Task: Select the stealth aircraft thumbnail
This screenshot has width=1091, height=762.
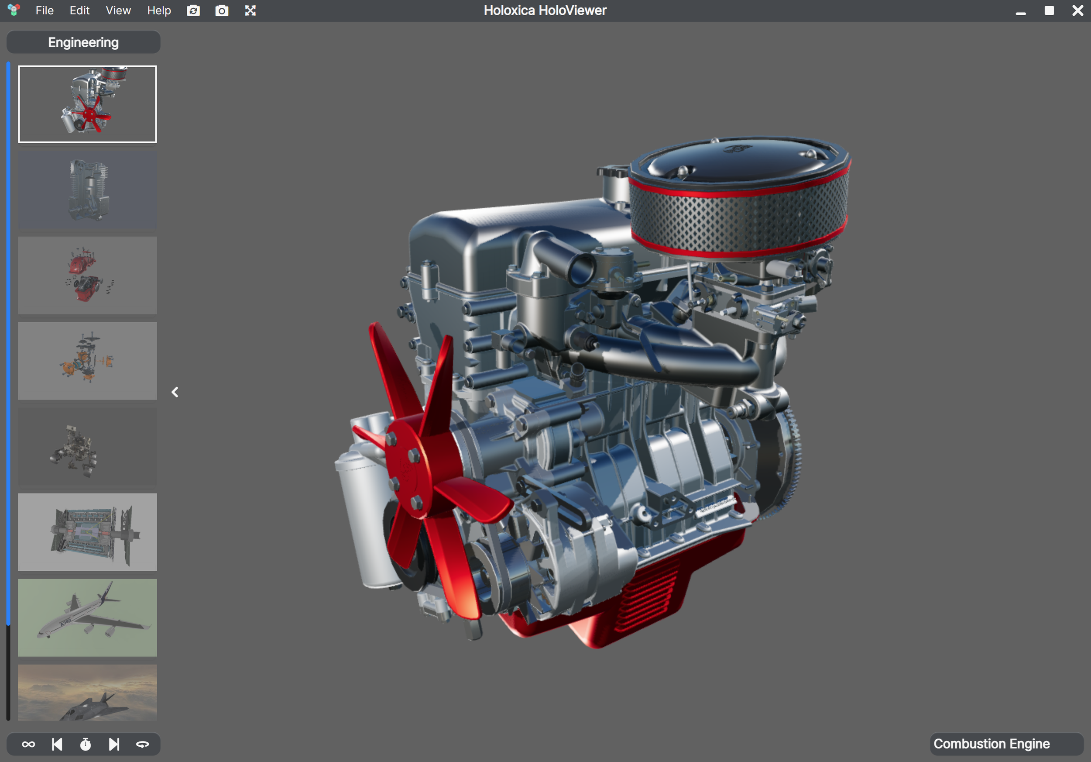Action: 87,693
